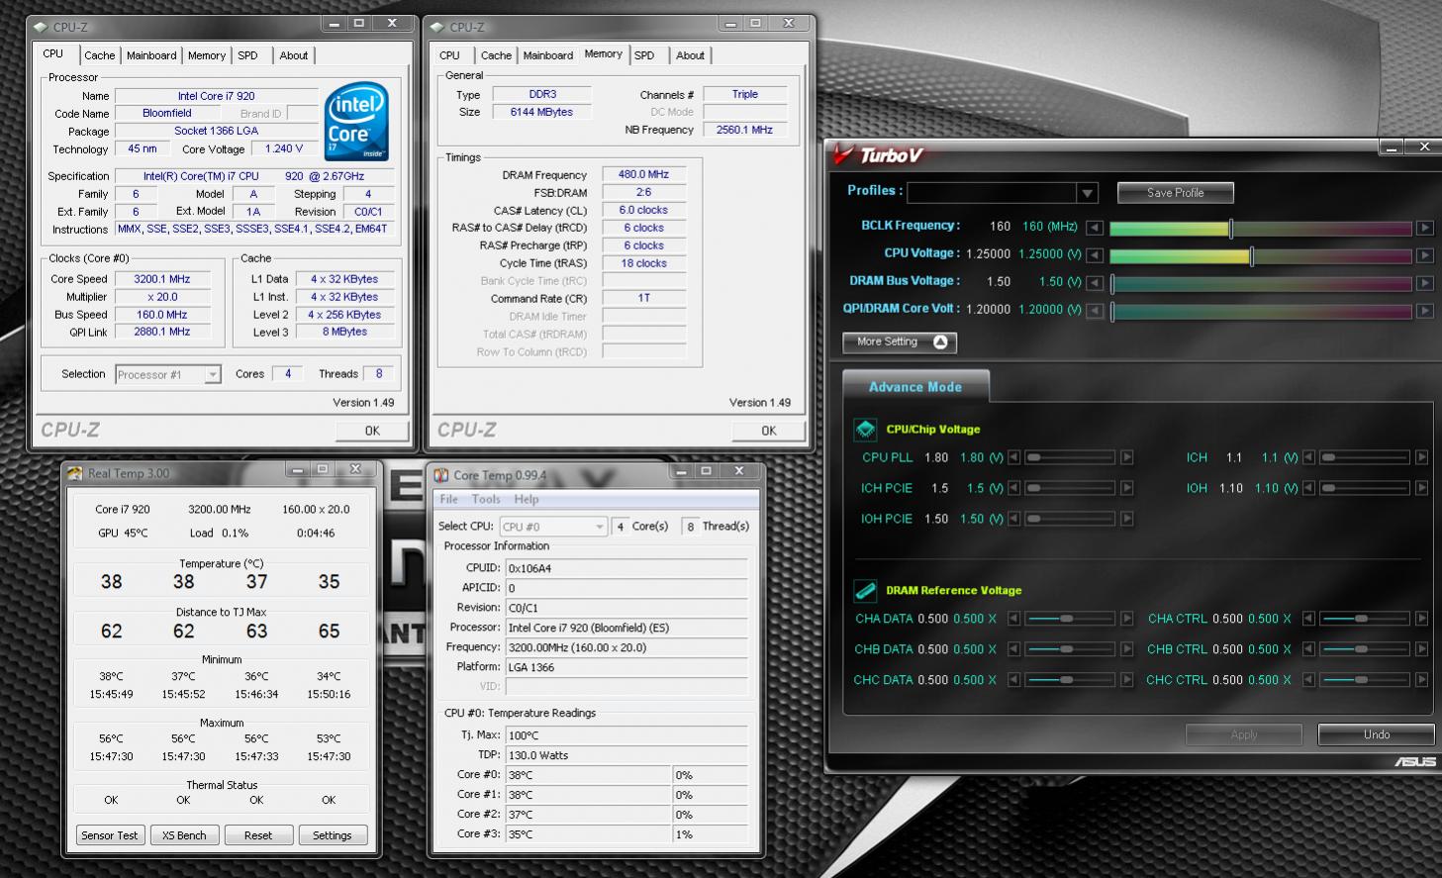The image size is (1442, 878).
Task: Decrease BCLK Frequency with left arrow
Action: [x=1095, y=228]
